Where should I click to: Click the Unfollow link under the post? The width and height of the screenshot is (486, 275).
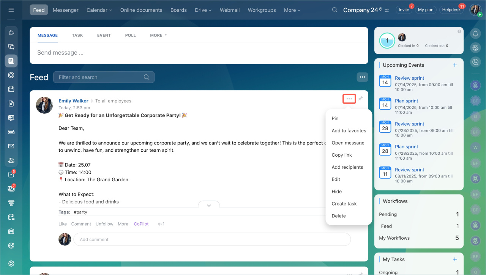104,224
